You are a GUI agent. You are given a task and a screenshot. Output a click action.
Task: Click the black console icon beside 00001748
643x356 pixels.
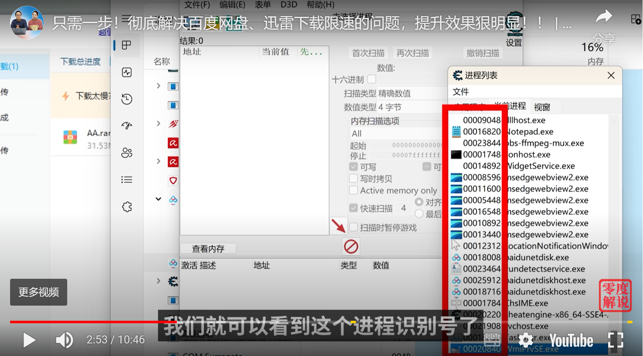[x=456, y=154]
